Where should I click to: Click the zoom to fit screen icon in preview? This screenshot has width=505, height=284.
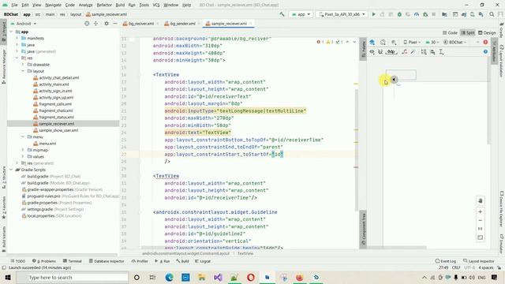point(481,237)
